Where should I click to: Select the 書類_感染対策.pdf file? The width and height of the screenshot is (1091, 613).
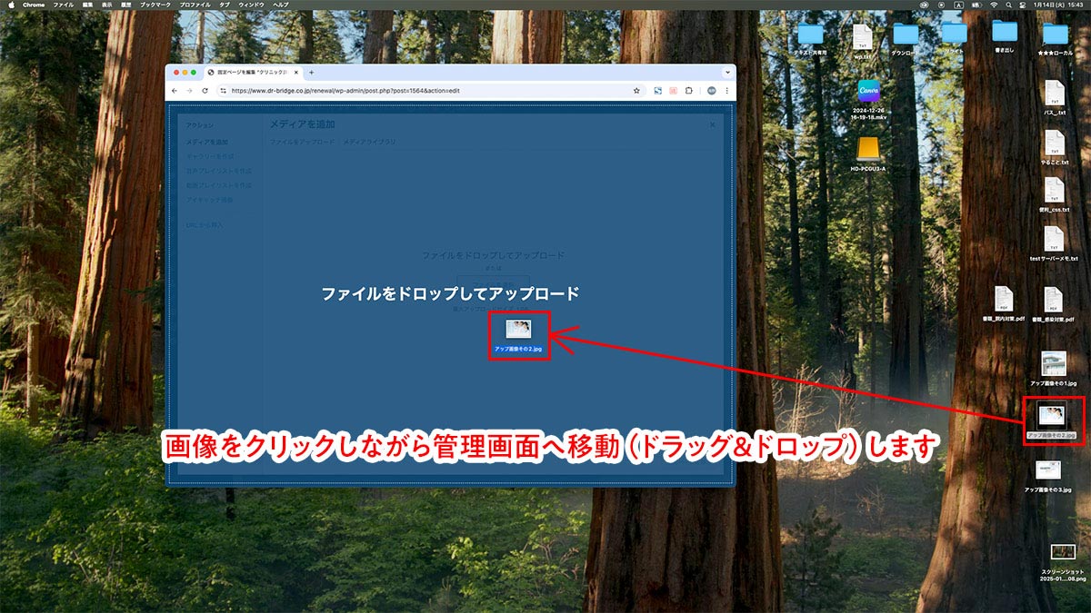pos(1053,305)
